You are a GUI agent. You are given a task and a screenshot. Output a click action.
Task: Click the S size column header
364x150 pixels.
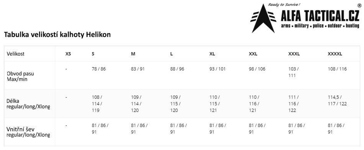coord(93,54)
